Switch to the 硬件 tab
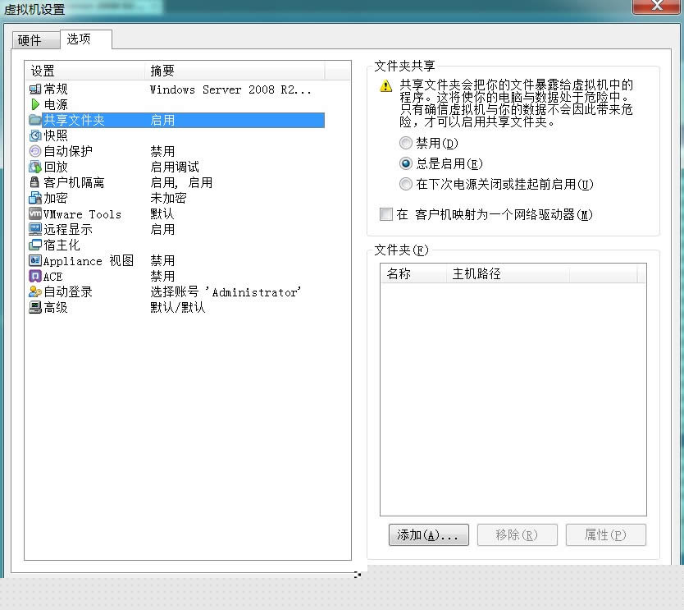This screenshot has height=610, width=684. click(35, 39)
